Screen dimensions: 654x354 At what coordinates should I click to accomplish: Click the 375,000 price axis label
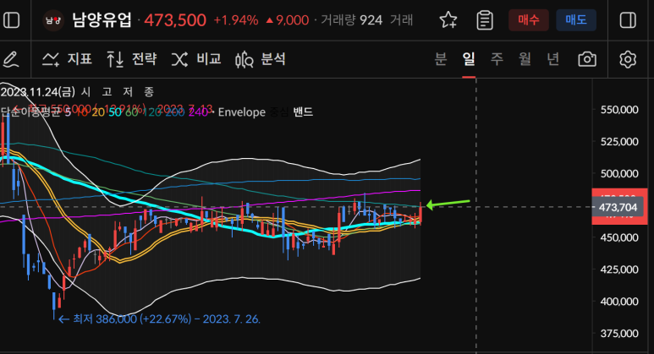[x=619, y=334]
